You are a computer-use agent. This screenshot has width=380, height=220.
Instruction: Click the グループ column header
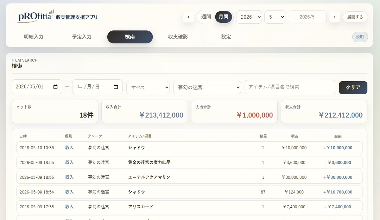coord(95,136)
